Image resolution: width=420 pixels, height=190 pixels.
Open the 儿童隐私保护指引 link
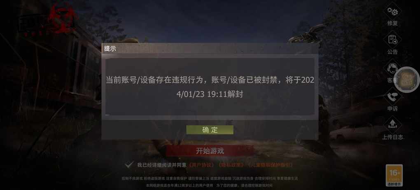[x=270, y=165]
